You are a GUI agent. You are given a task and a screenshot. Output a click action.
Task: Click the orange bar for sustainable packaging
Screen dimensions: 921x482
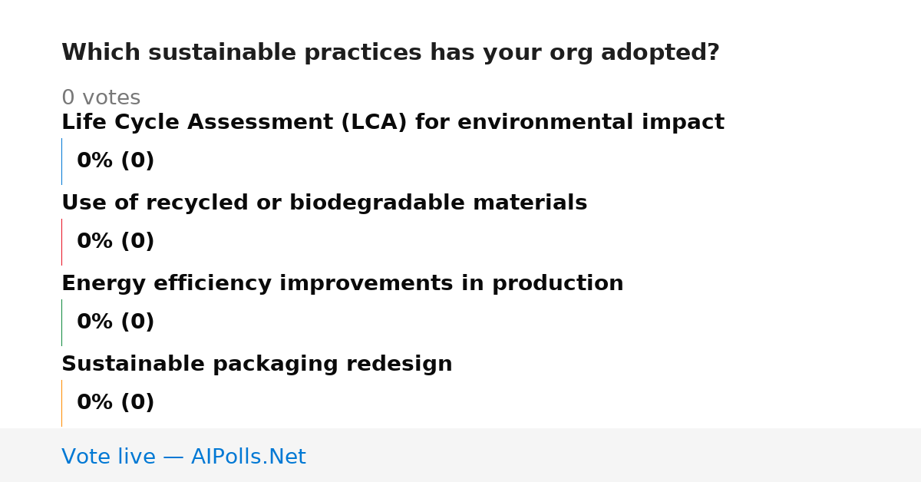(61, 403)
